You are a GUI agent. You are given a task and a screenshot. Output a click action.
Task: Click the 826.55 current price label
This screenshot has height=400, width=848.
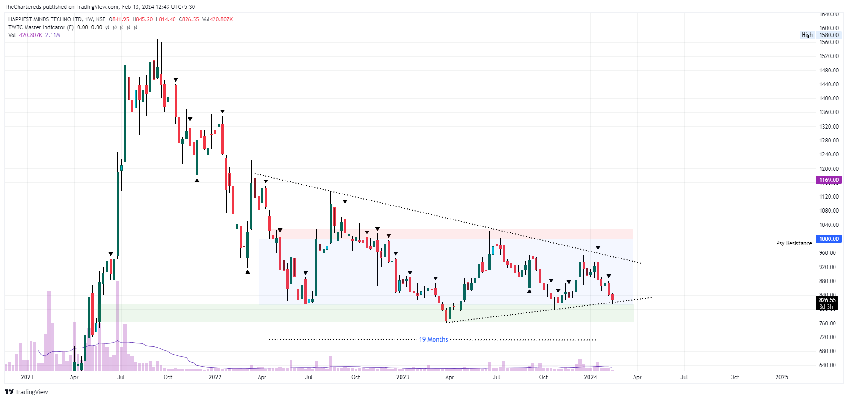point(828,300)
